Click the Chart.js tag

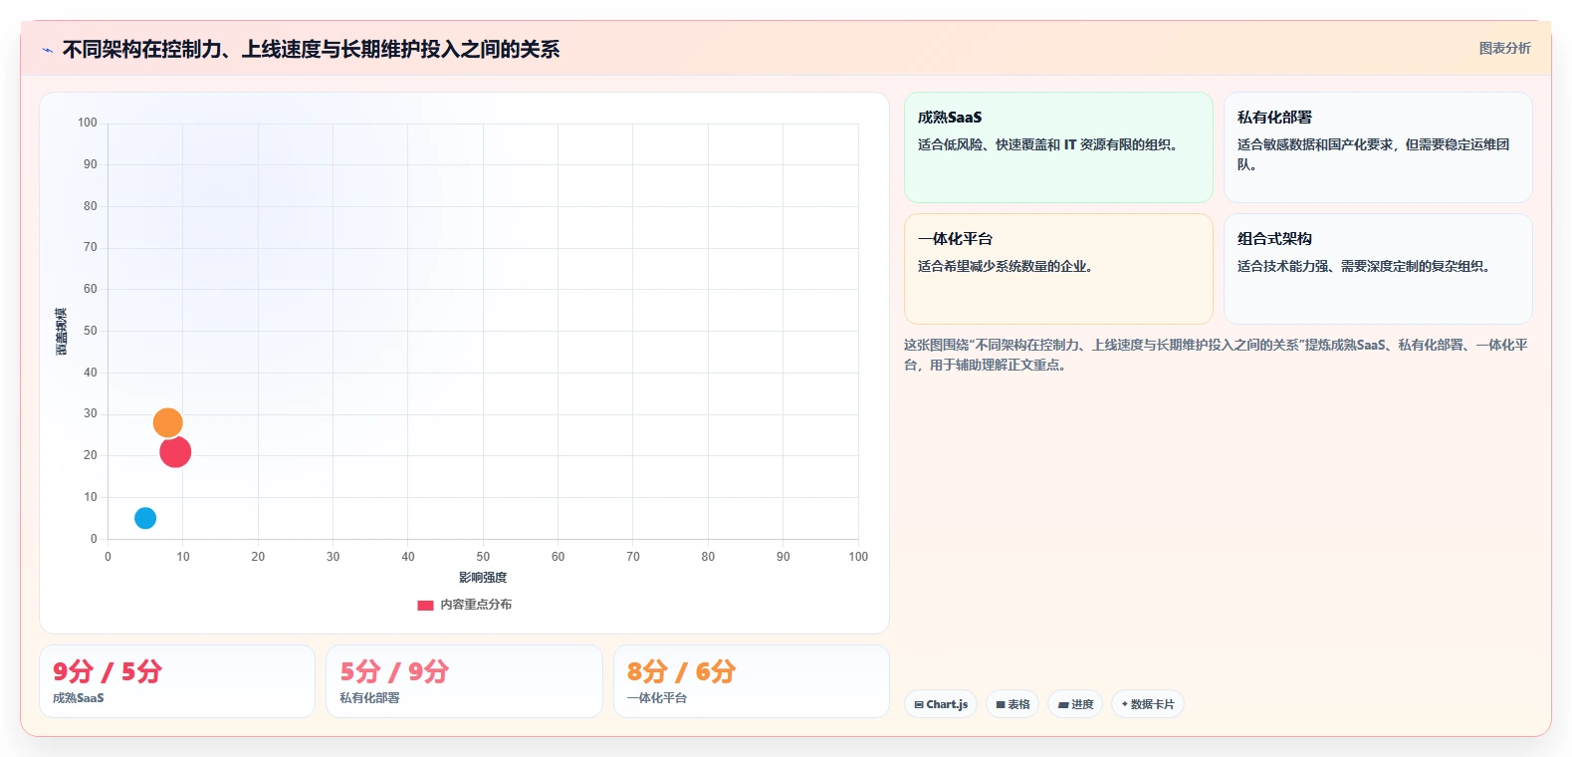pyautogui.click(x=941, y=704)
